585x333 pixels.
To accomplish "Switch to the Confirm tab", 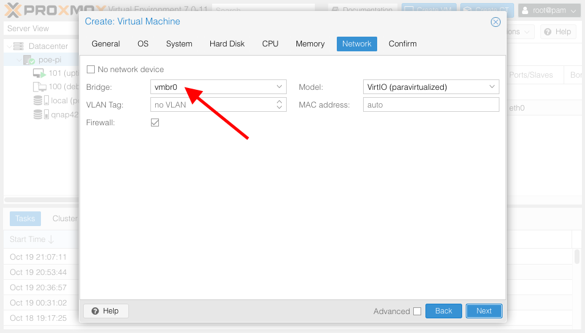I will click(402, 44).
